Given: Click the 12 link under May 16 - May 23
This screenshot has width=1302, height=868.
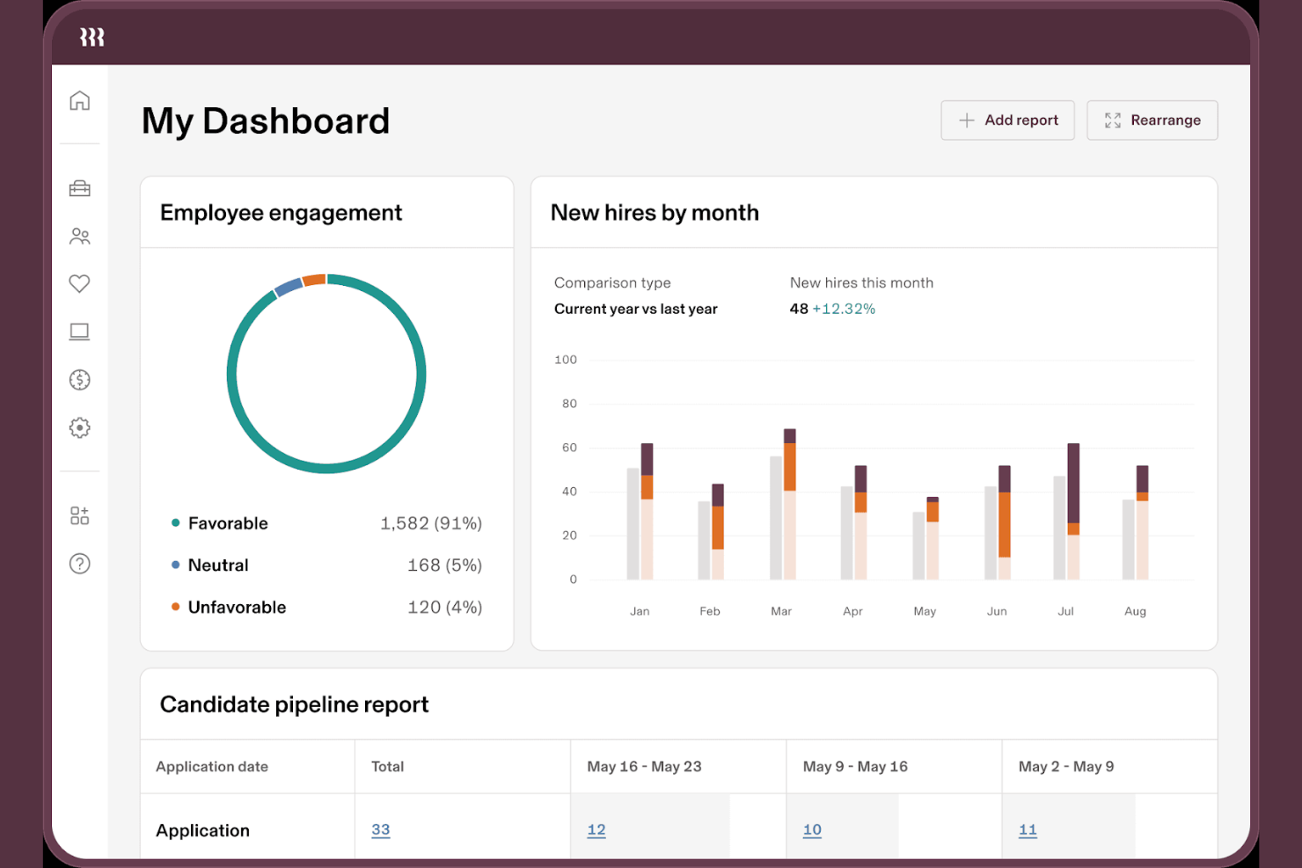Looking at the screenshot, I should pos(596,829).
